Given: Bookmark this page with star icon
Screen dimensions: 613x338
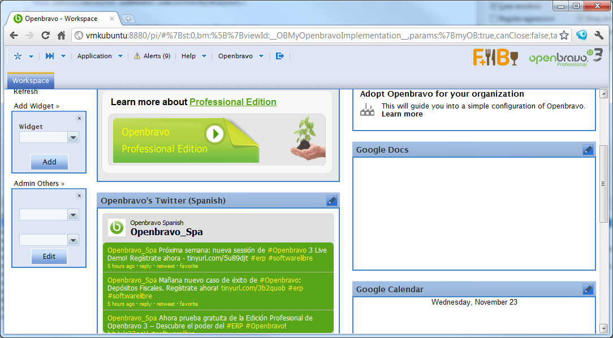Looking at the screenshot, I should pyautogui.click(x=564, y=36).
